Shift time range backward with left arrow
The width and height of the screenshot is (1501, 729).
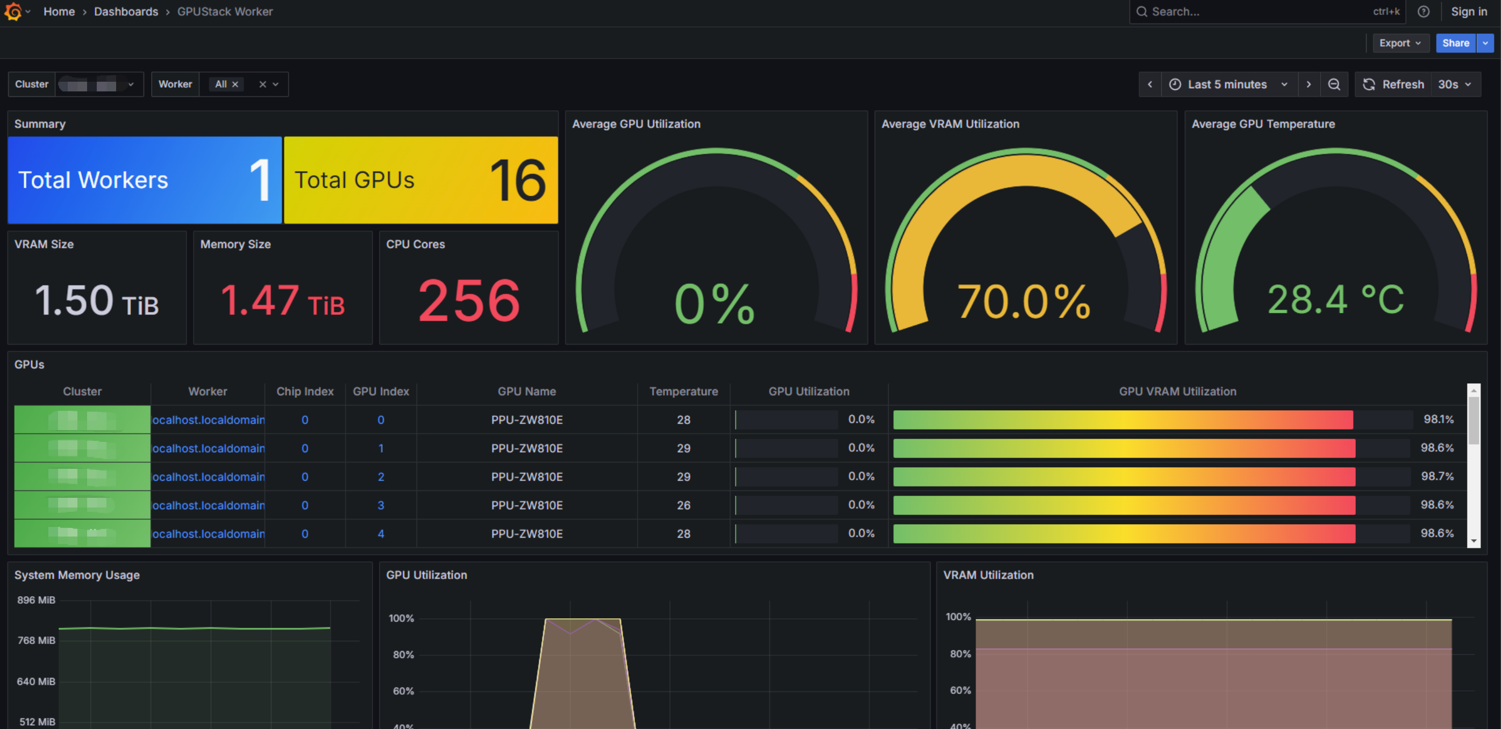[1149, 84]
